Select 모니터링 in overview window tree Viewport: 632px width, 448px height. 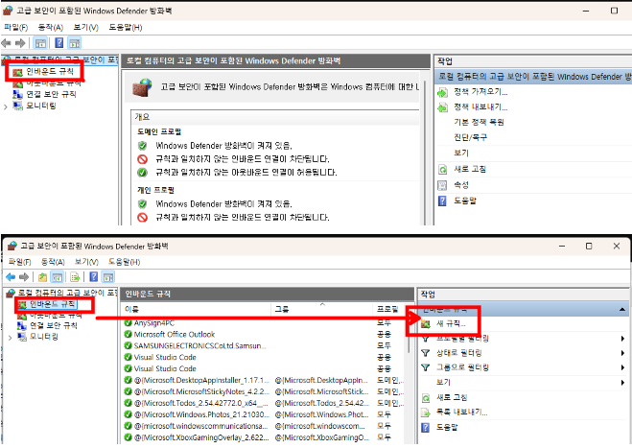point(41,106)
